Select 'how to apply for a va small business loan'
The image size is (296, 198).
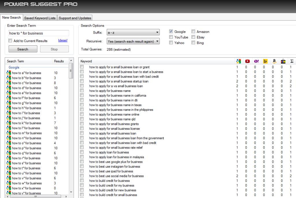pyautogui.click(x=116, y=86)
